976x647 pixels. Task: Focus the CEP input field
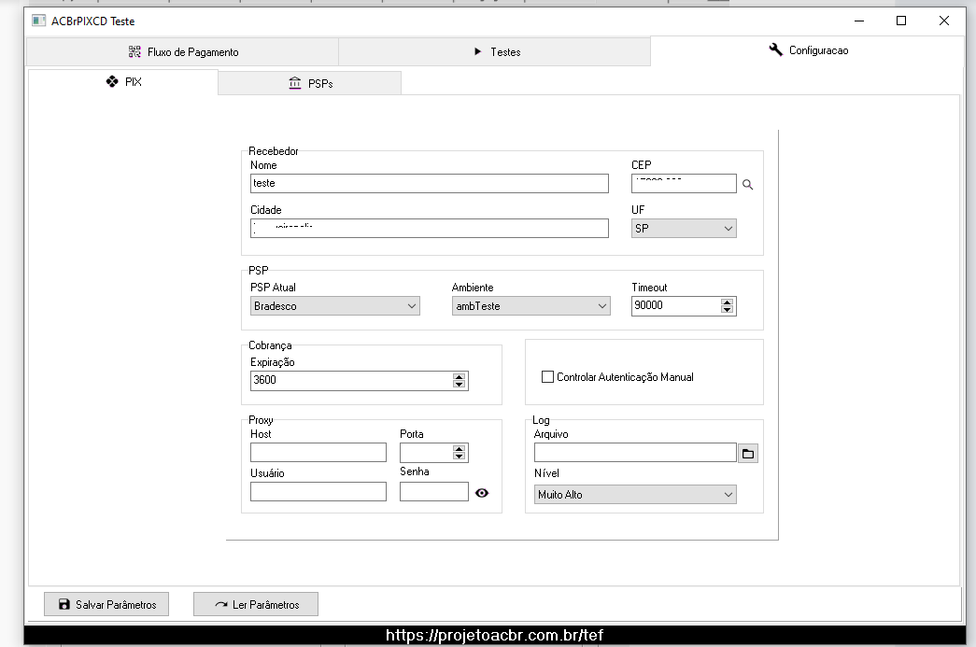click(x=684, y=184)
